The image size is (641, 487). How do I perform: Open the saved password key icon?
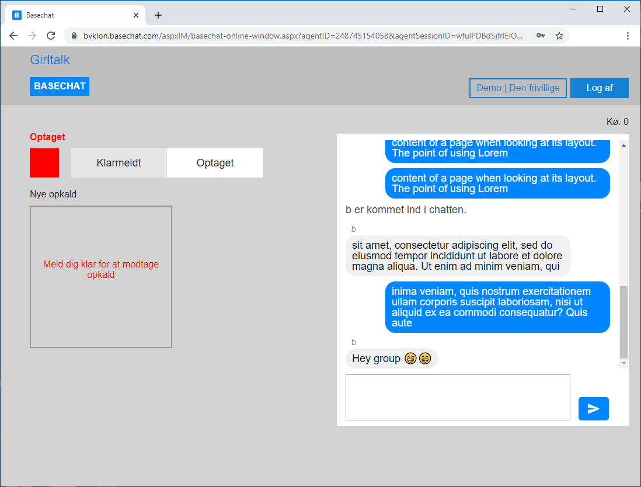click(x=541, y=36)
